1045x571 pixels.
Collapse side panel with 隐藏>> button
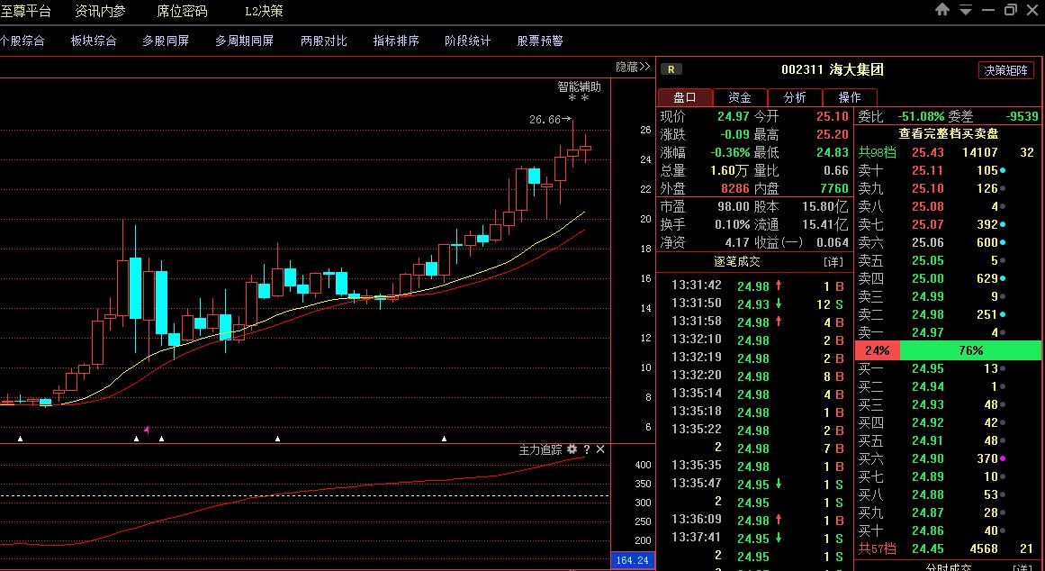(x=632, y=67)
